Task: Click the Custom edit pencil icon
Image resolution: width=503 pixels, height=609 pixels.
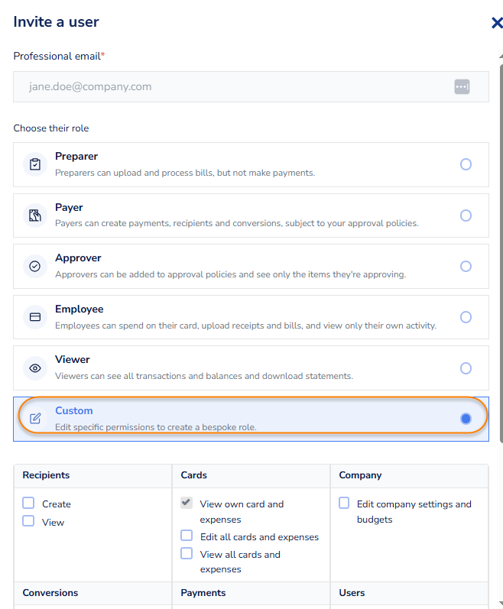Action: (x=35, y=418)
